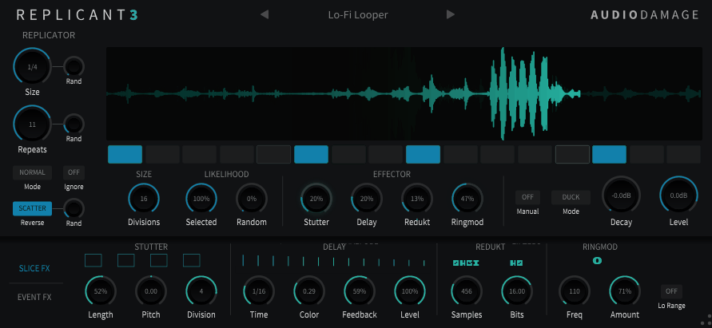
Task: Enable the eighth slice step button
Action: pyautogui.click(x=385, y=154)
